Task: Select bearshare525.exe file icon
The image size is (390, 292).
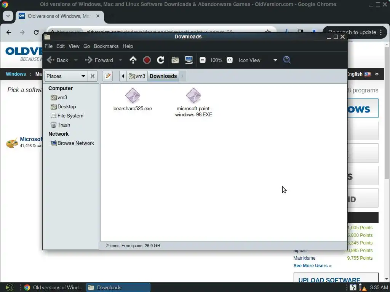Action: coord(133,95)
